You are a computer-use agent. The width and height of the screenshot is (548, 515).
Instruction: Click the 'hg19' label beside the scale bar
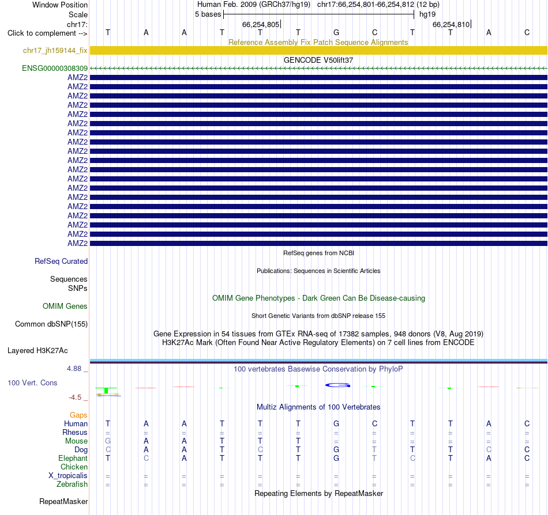coord(427,14)
